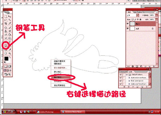Image resolution: width=161 pixels, height=115 pixels.
Task: Uncheck the Default Actions set checkbox
Action: point(120,75)
